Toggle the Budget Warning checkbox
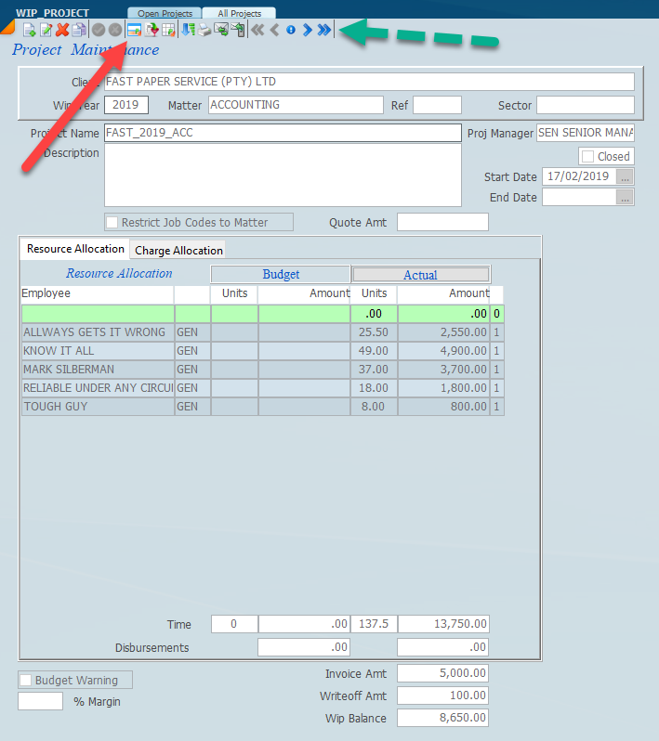 point(25,680)
